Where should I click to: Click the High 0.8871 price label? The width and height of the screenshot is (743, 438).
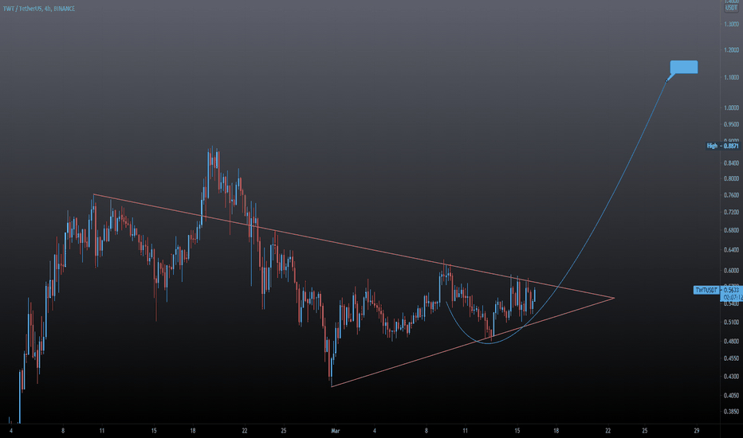pyautogui.click(x=722, y=146)
